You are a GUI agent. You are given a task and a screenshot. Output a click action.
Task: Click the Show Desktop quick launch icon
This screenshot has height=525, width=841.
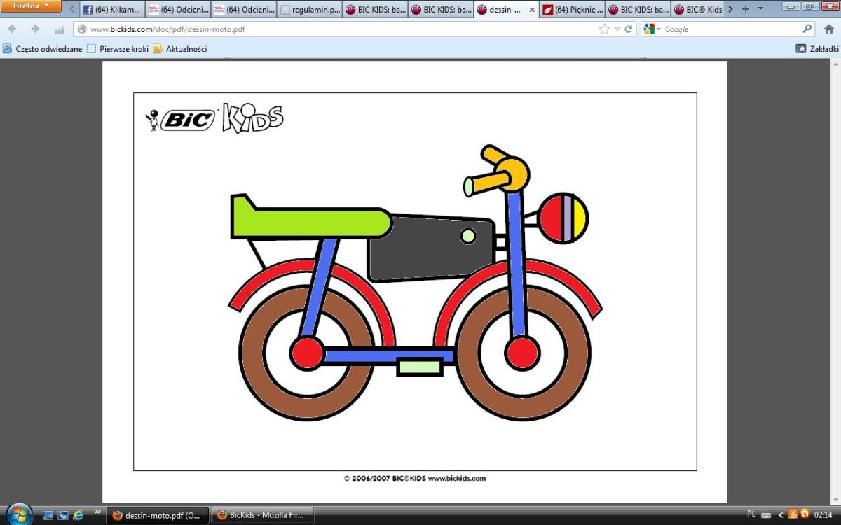point(48,515)
